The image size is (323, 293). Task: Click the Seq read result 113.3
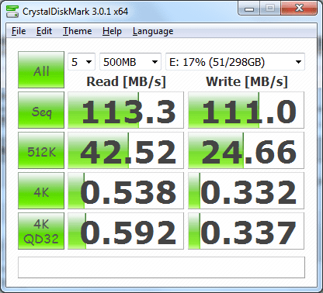[x=126, y=110]
